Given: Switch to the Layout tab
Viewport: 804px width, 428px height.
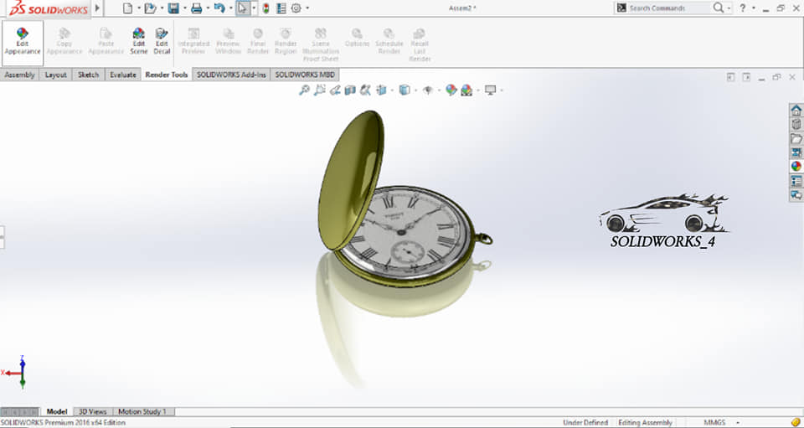Looking at the screenshot, I should coord(55,75).
